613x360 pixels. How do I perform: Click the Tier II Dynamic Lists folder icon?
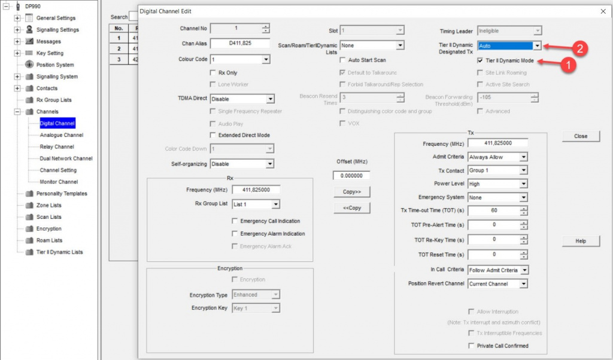pos(29,252)
